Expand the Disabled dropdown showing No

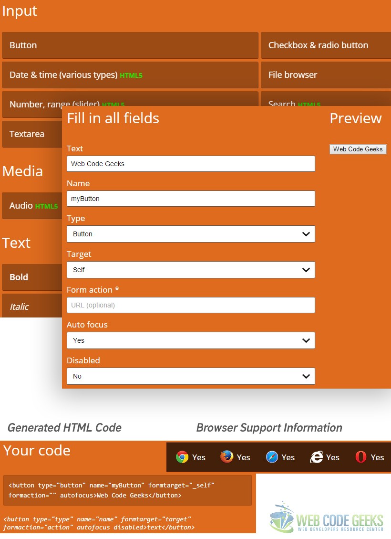[191, 376]
